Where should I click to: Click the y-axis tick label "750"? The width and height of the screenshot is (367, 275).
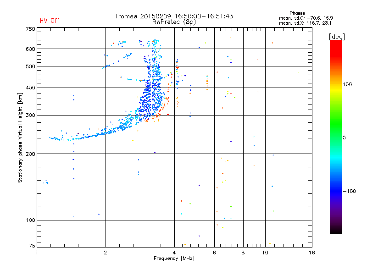[30, 29]
